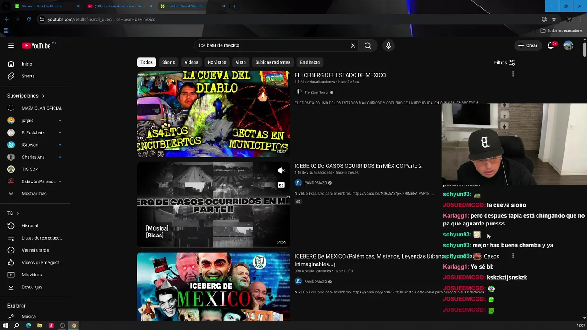This screenshot has width=587, height=330.
Task: Open RANDOMAZO channel under ICEBERG DE MÉXICO
Action: (x=316, y=281)
